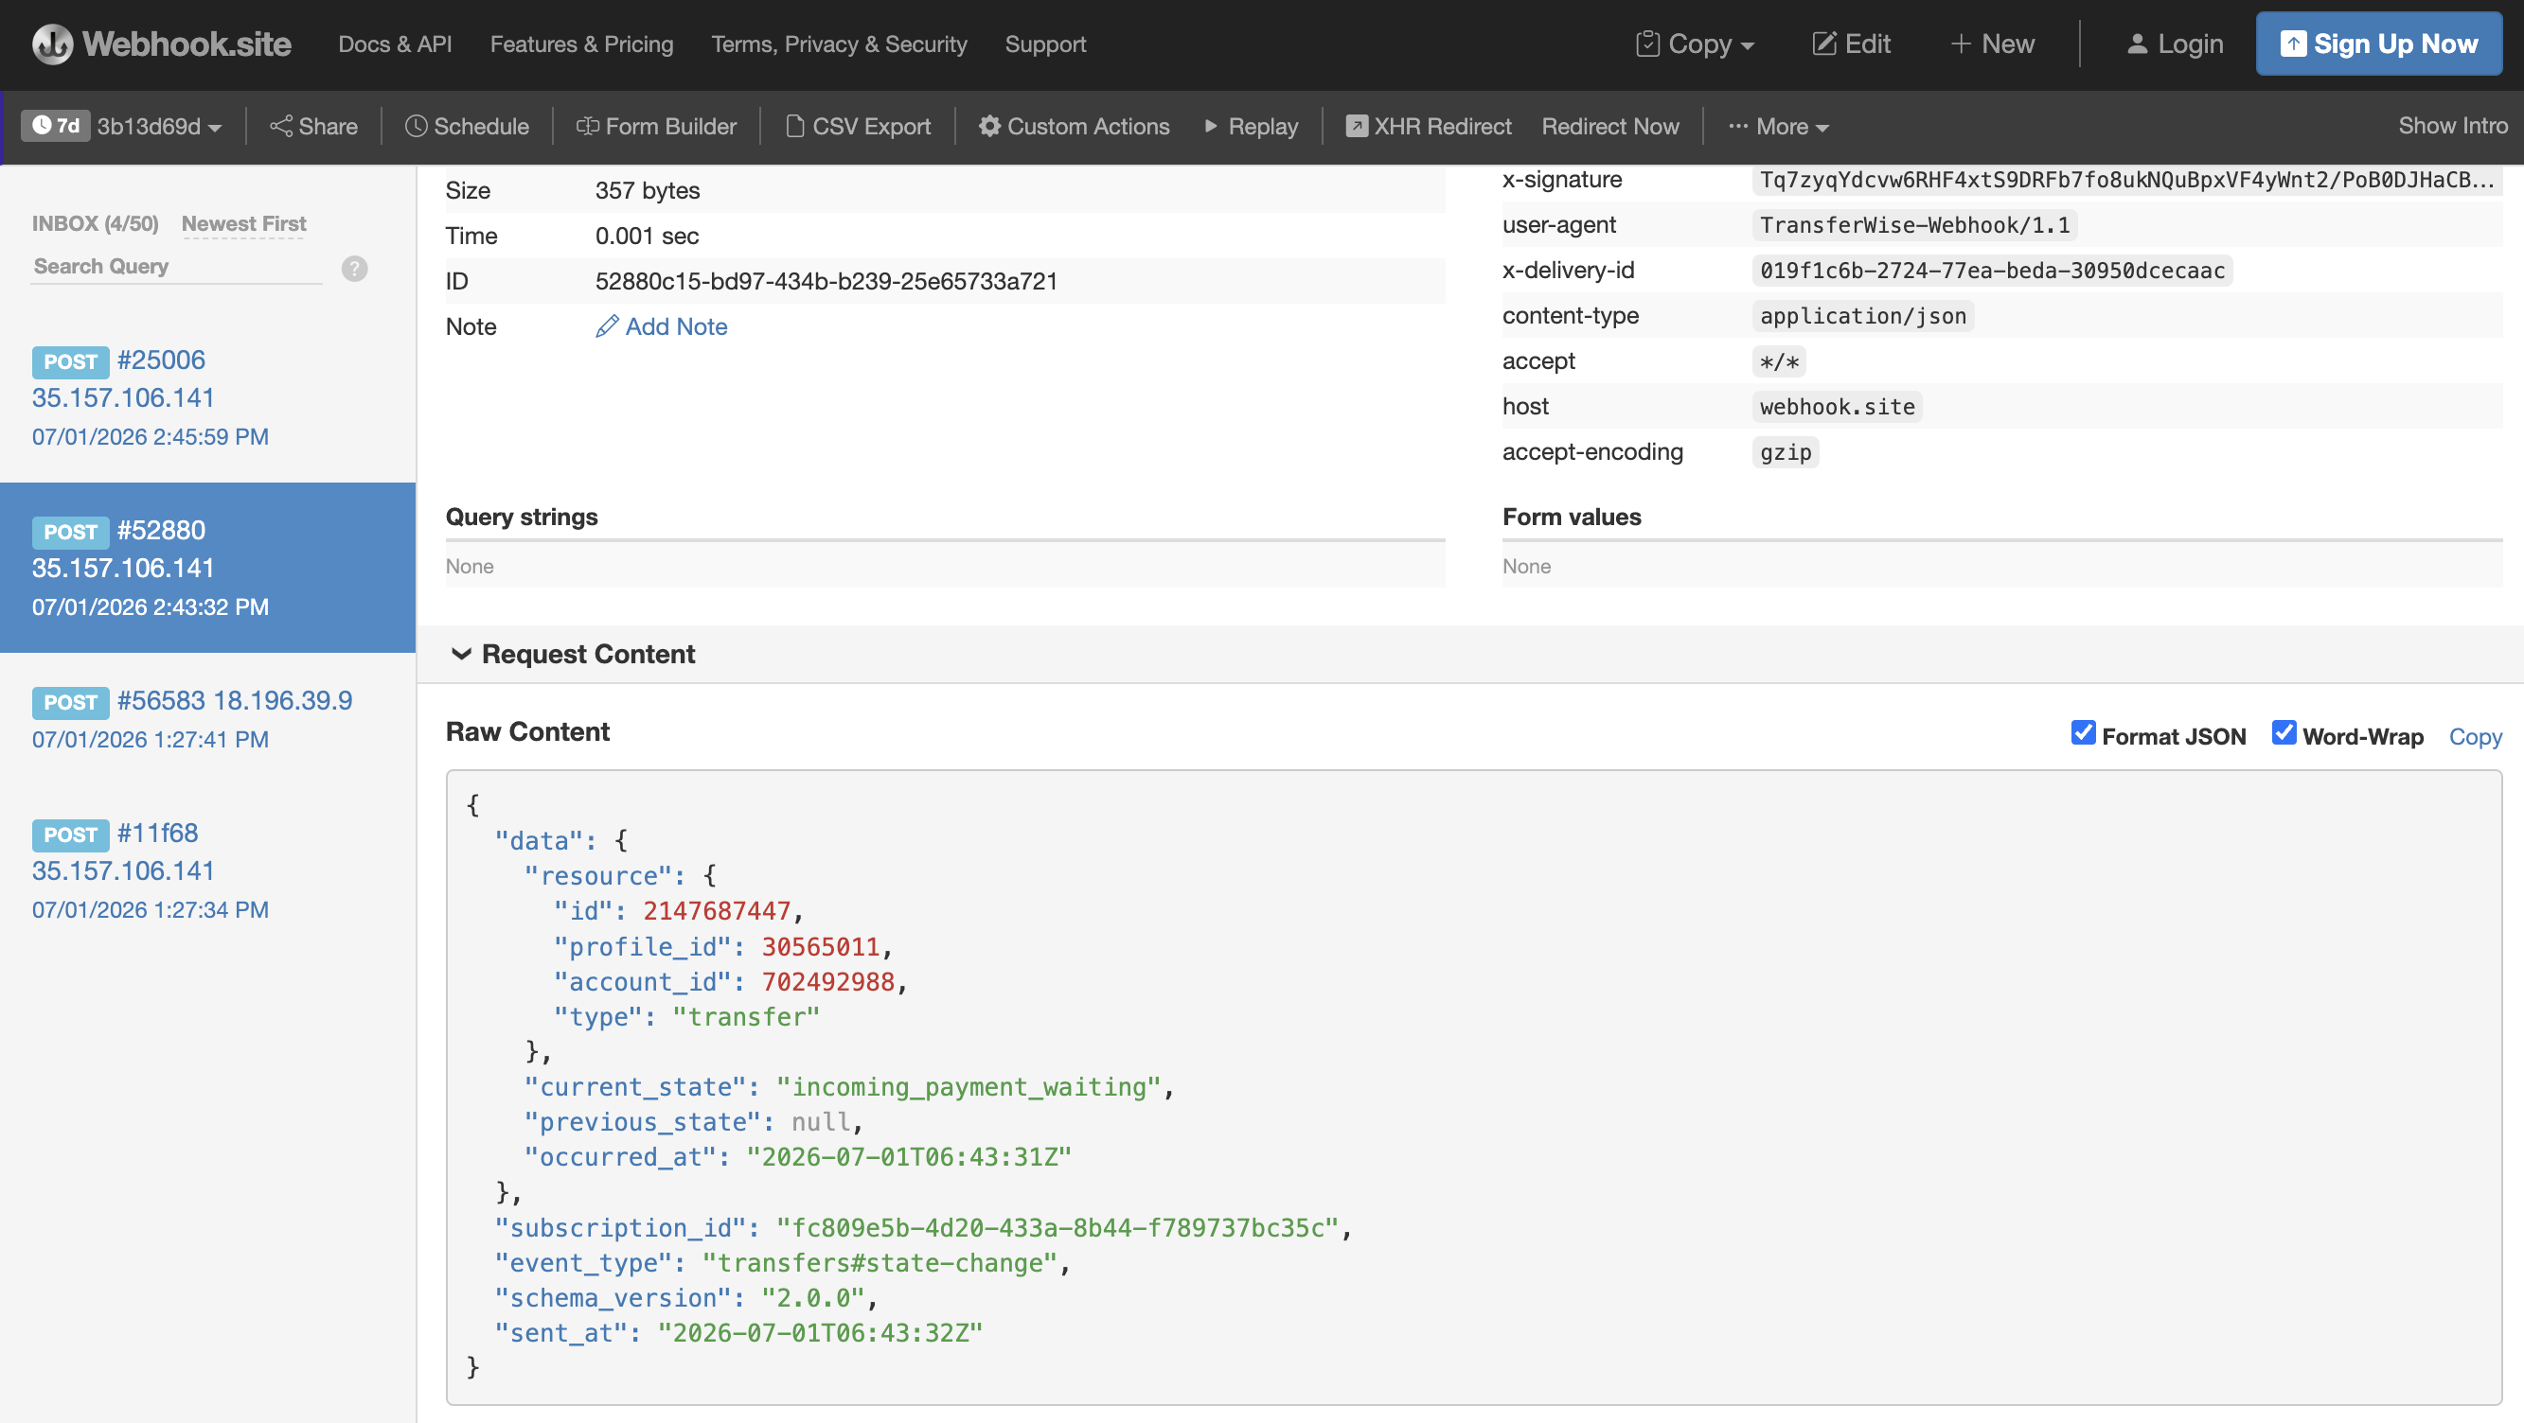Screen dimensions: 2524x1423
Task: Open Form Builder
Action: (x=656, y=127)
